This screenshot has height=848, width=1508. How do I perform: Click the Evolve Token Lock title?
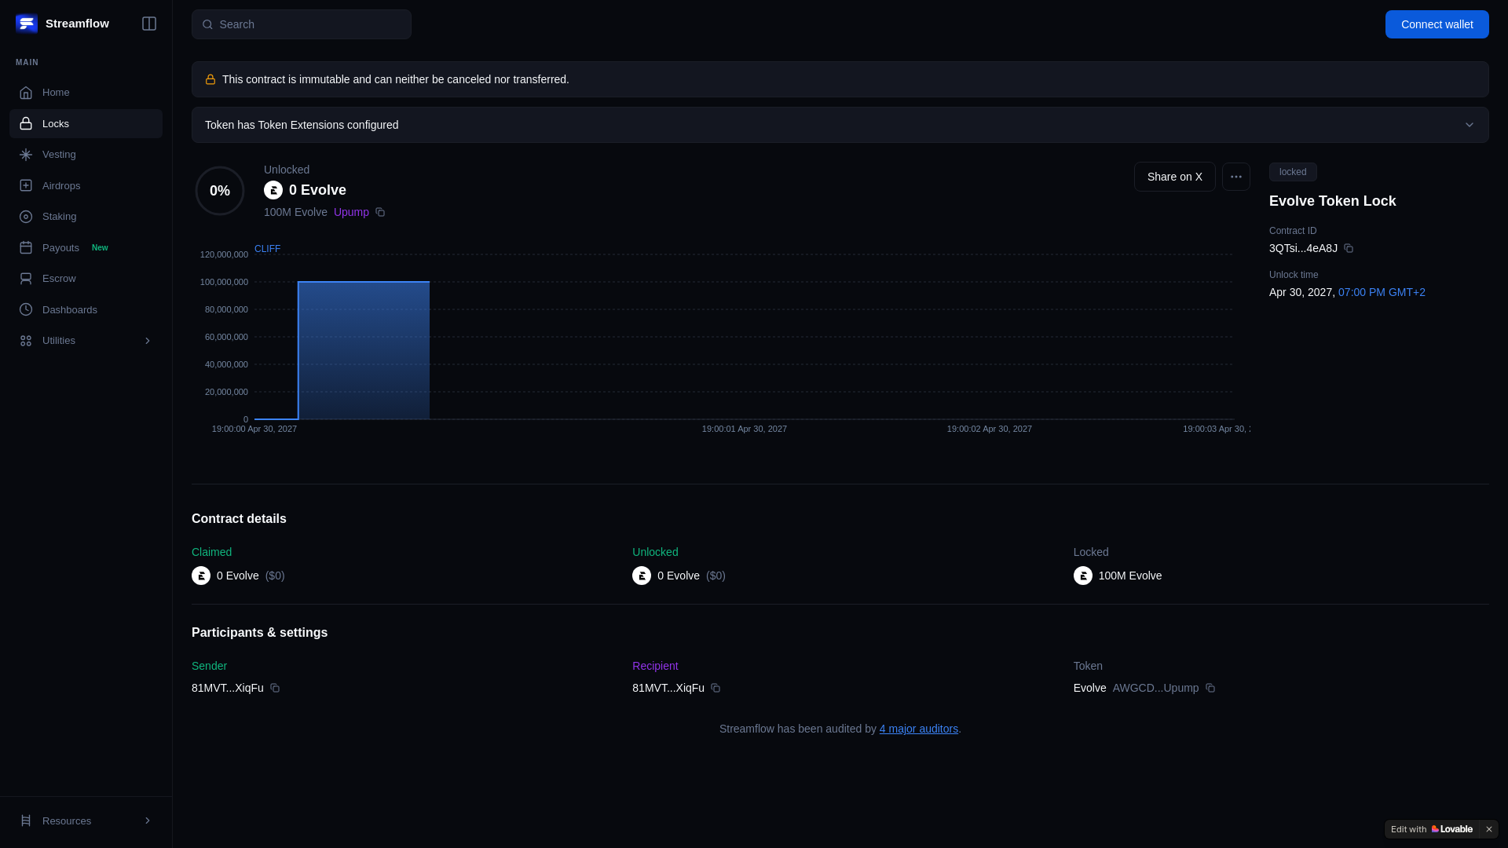pyautogui.click(x=1333, y=201)
